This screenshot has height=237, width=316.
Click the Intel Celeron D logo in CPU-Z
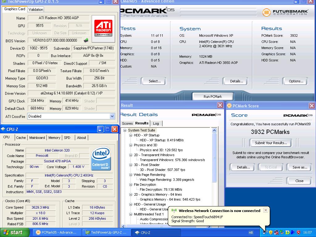[x=101, y=159]
